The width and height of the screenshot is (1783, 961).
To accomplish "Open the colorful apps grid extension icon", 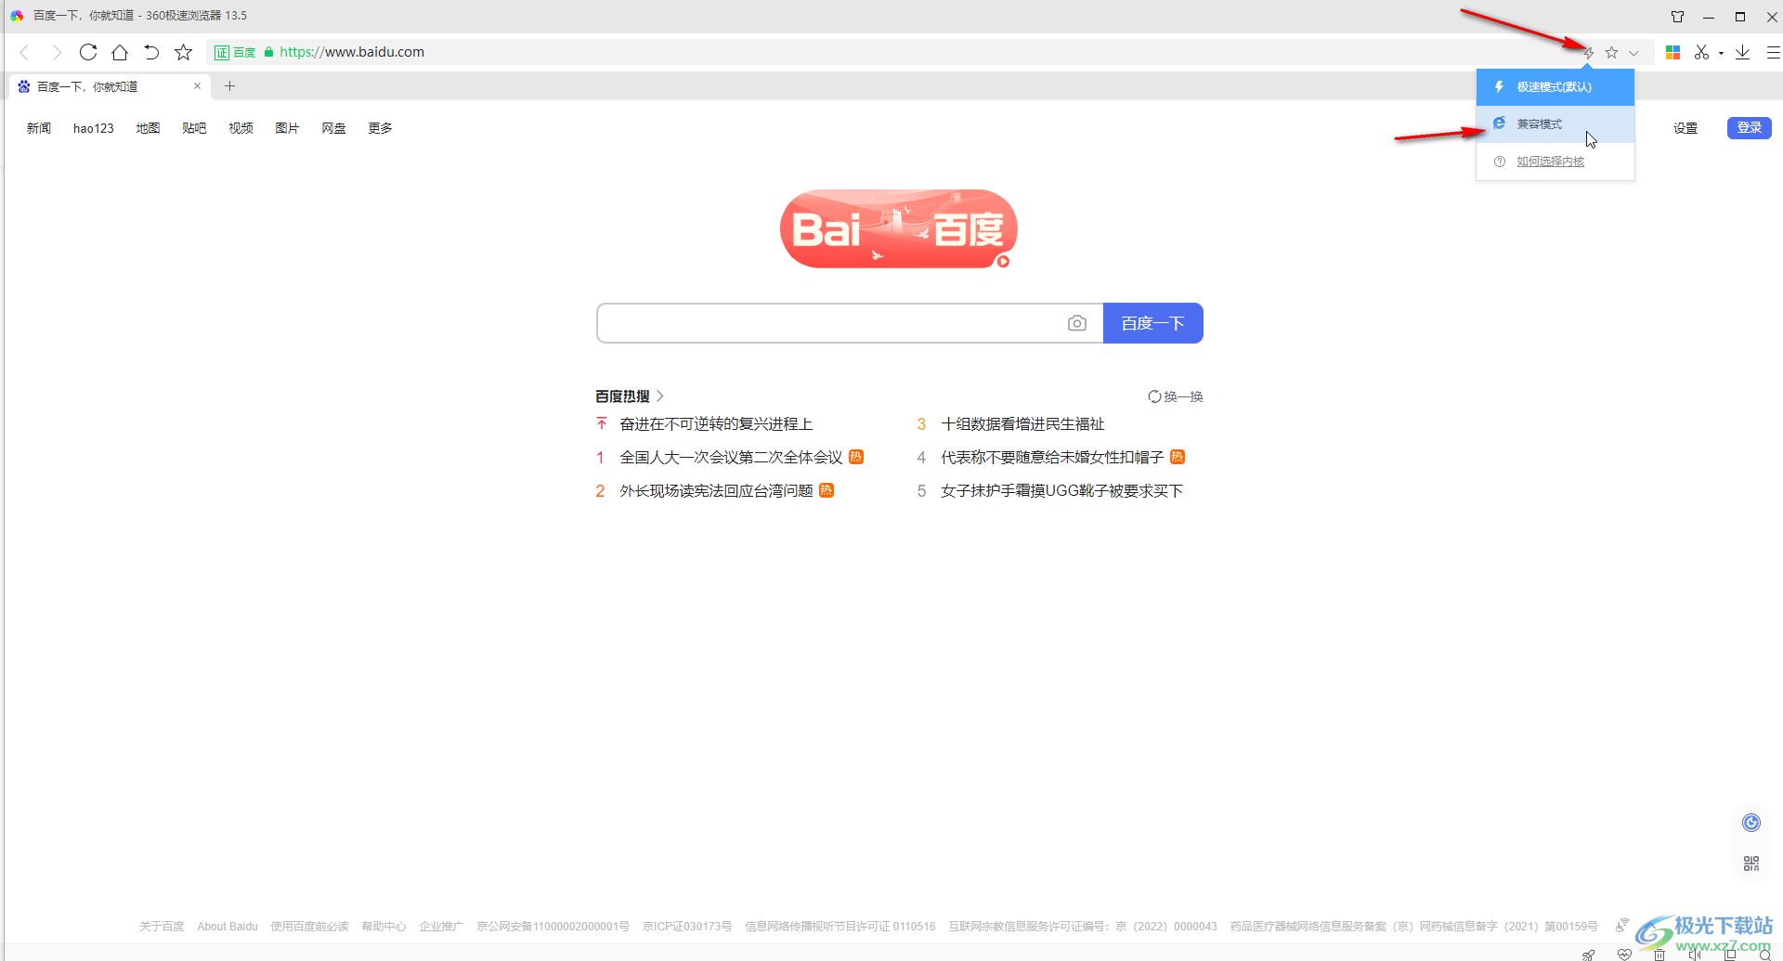I will click(1673, 53).
